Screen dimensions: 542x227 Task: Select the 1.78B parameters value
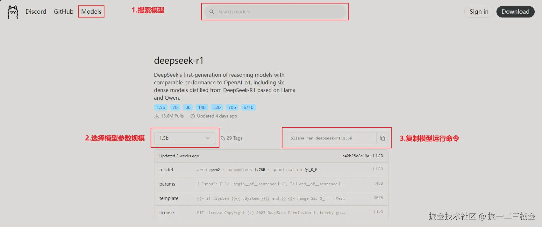pyautogui.click(x=260, y=170)
